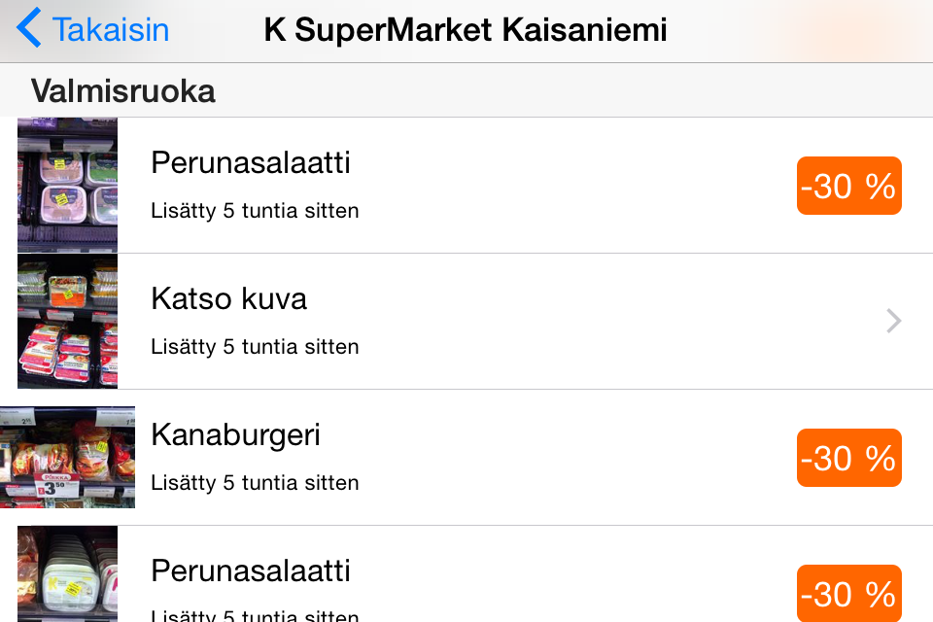Select the first Perunasalaatti title
The height and width of the screenshot is (622, 933).
[251, 163]
